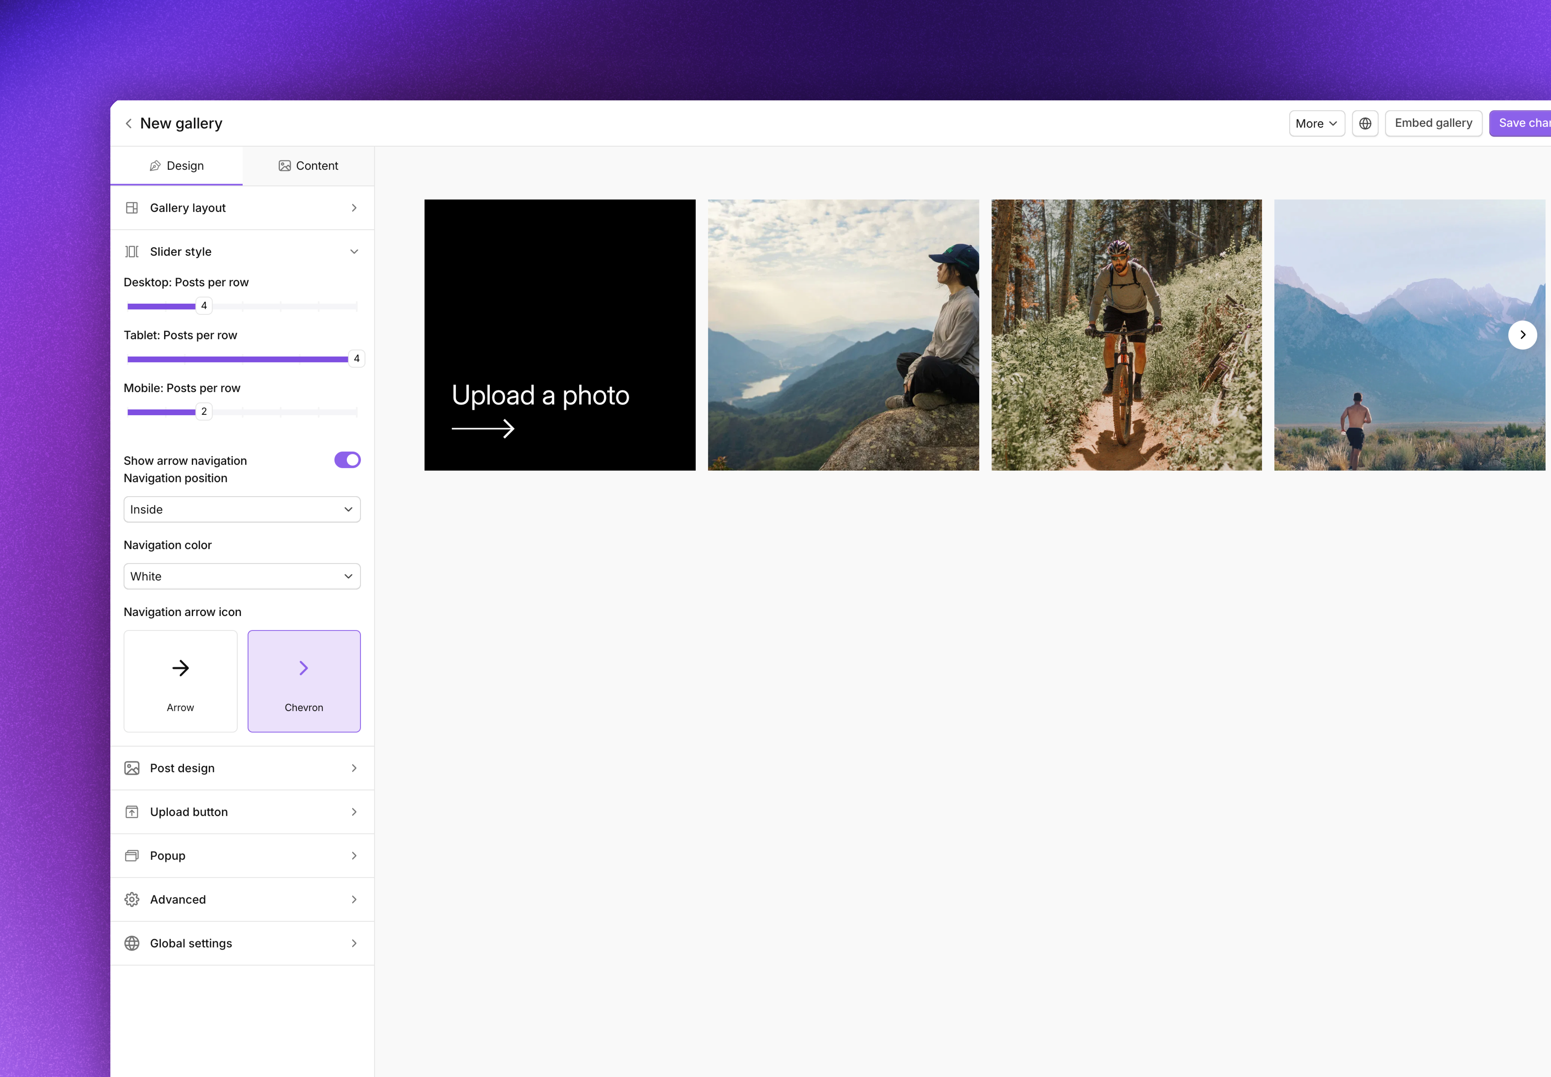Viewport: 1551px width, 1077px height.
Task: Collapse the Slider style section
Action: coord(354,251)
